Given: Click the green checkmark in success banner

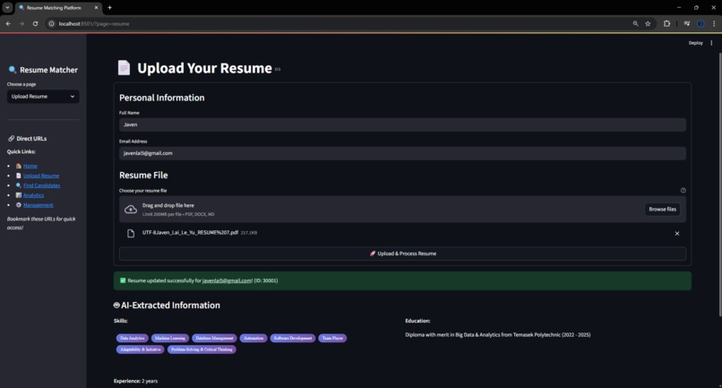Looking at the screenshot, I should [123, 280].
